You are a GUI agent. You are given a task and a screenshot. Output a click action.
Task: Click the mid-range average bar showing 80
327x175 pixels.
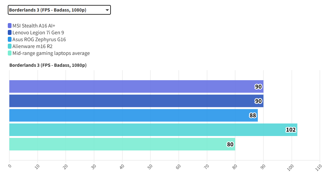[x=118, y=144]
